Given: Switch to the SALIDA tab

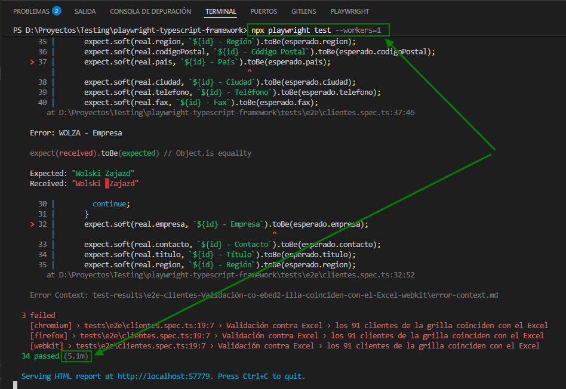Looking at the screenshot, I should click(x=85, y=11).
